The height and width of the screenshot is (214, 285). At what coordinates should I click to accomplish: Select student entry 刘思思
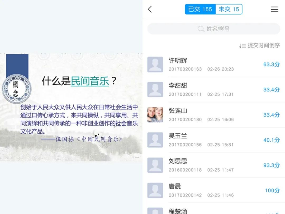coord(213,165)
